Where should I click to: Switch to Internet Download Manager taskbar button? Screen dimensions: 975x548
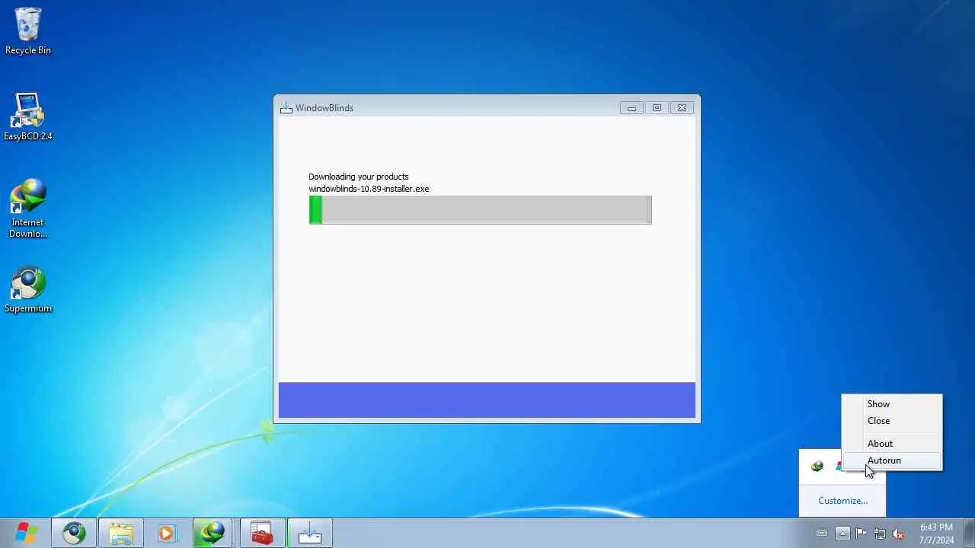(213, 533)
